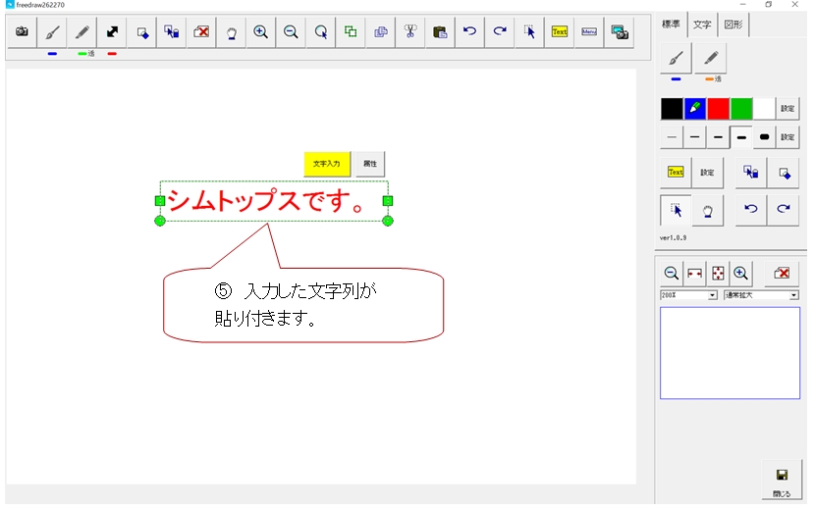Switch to the 文字 tab
The height and width of the screenshot is (509, 815).
pyautogui.click(x=702, y=25)
